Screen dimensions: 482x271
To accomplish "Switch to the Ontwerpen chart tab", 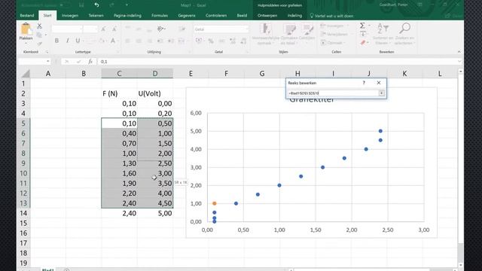I will tap(267, 15).
